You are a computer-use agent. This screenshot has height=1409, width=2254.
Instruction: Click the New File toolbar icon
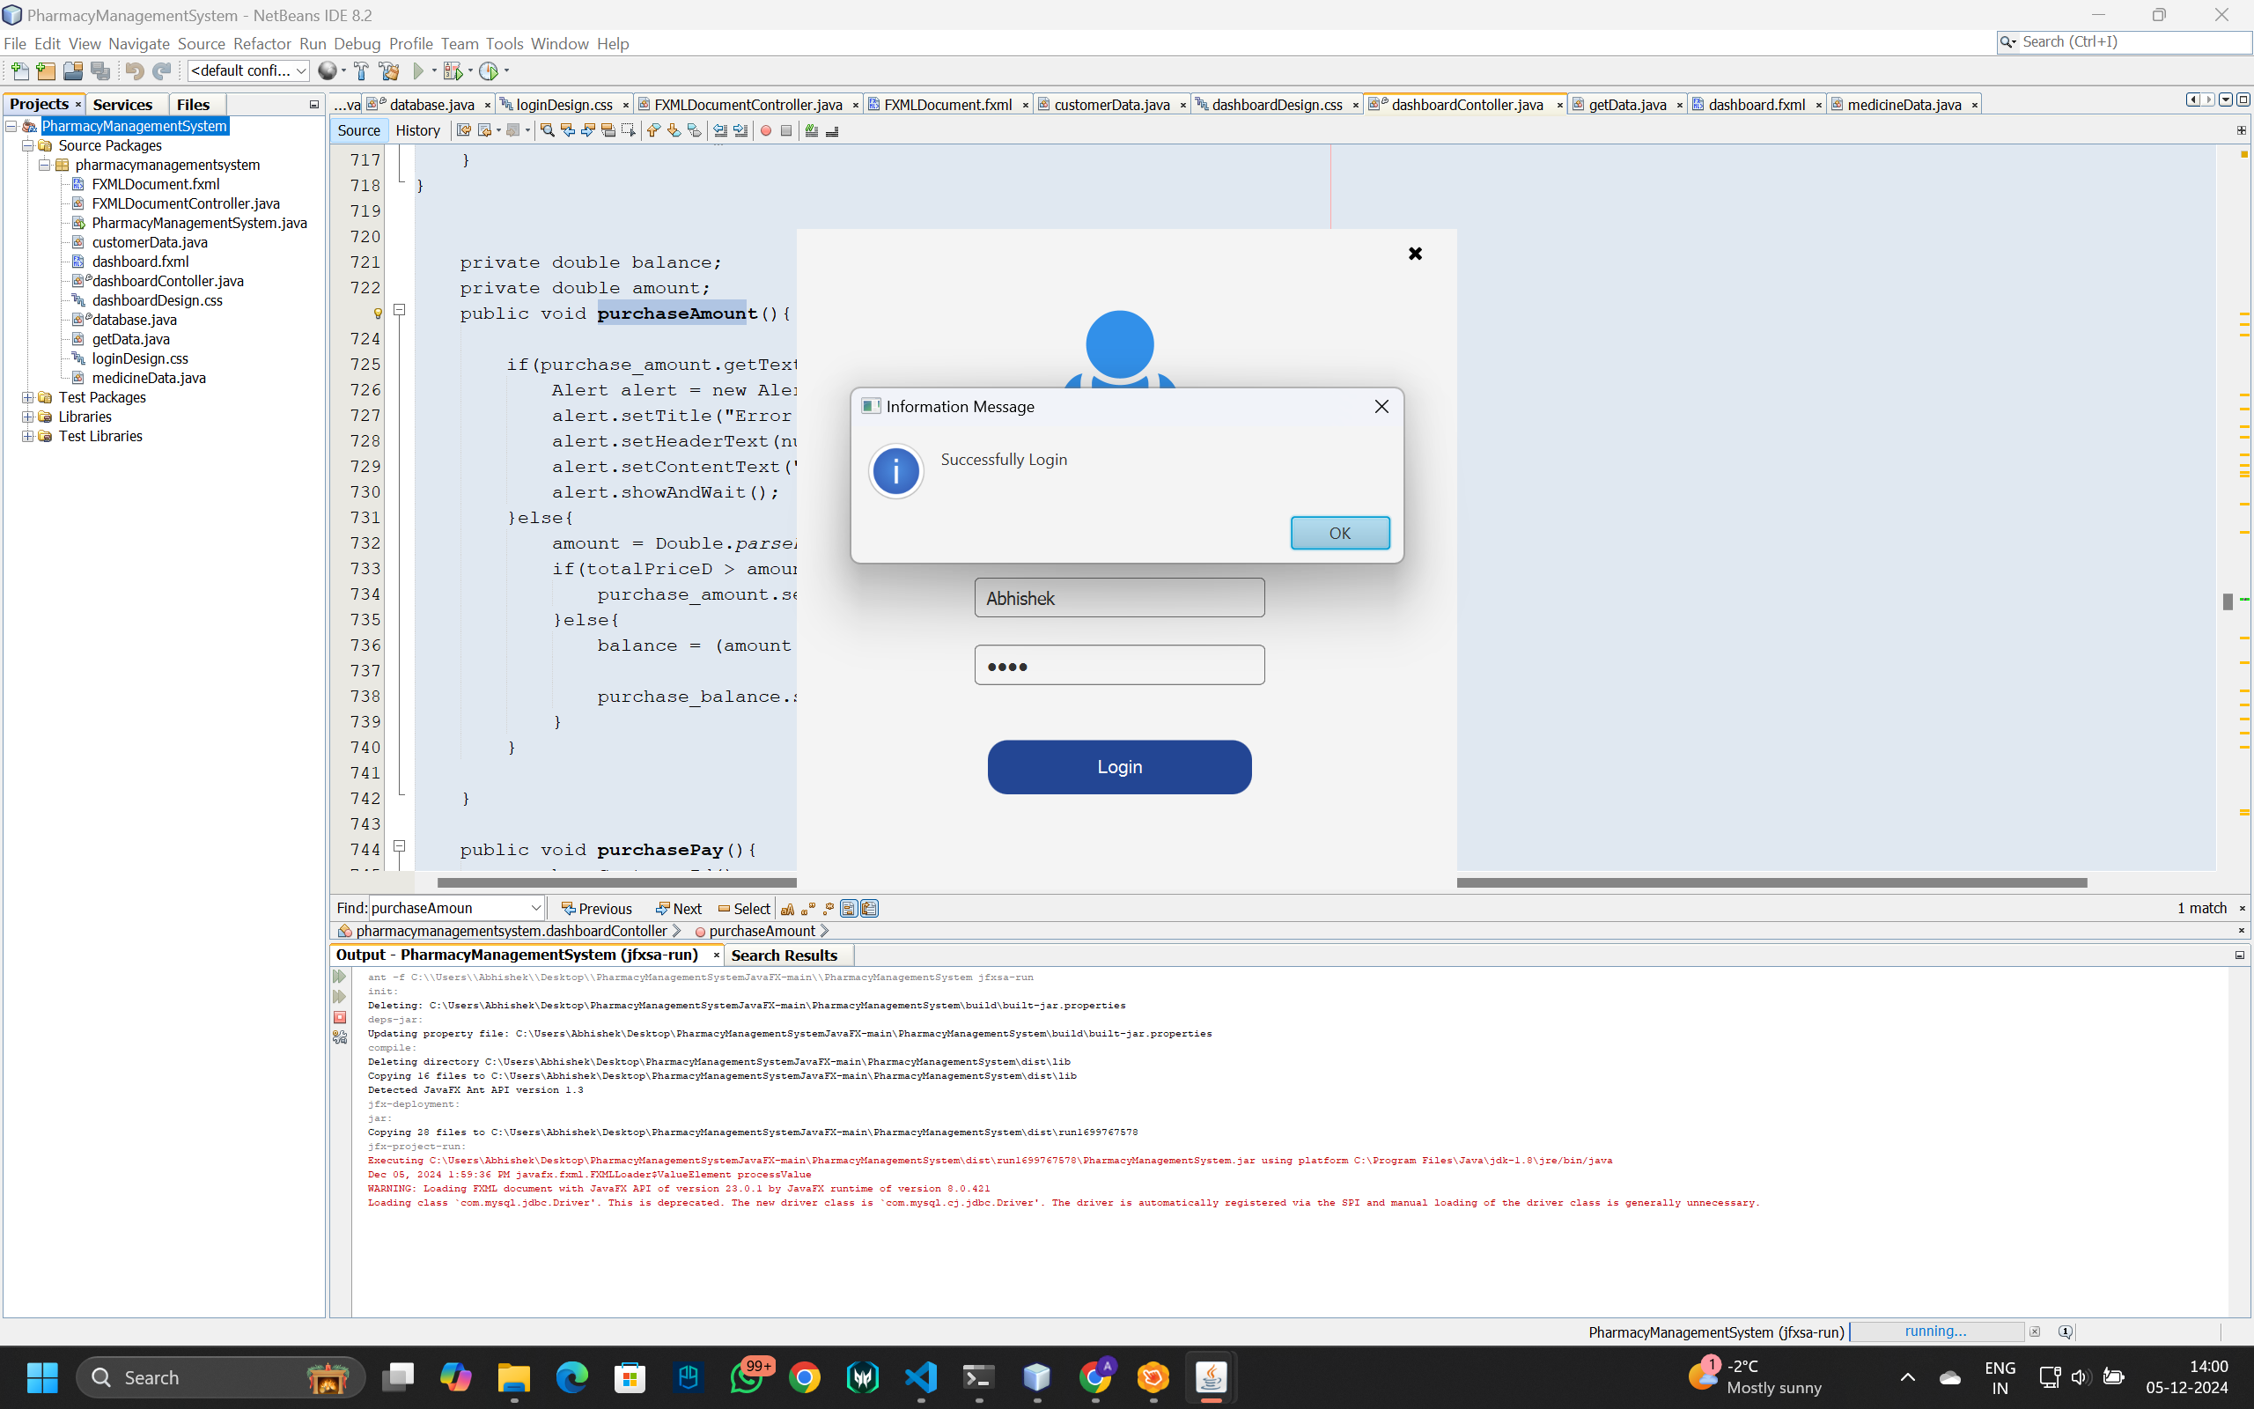(19, 70)
